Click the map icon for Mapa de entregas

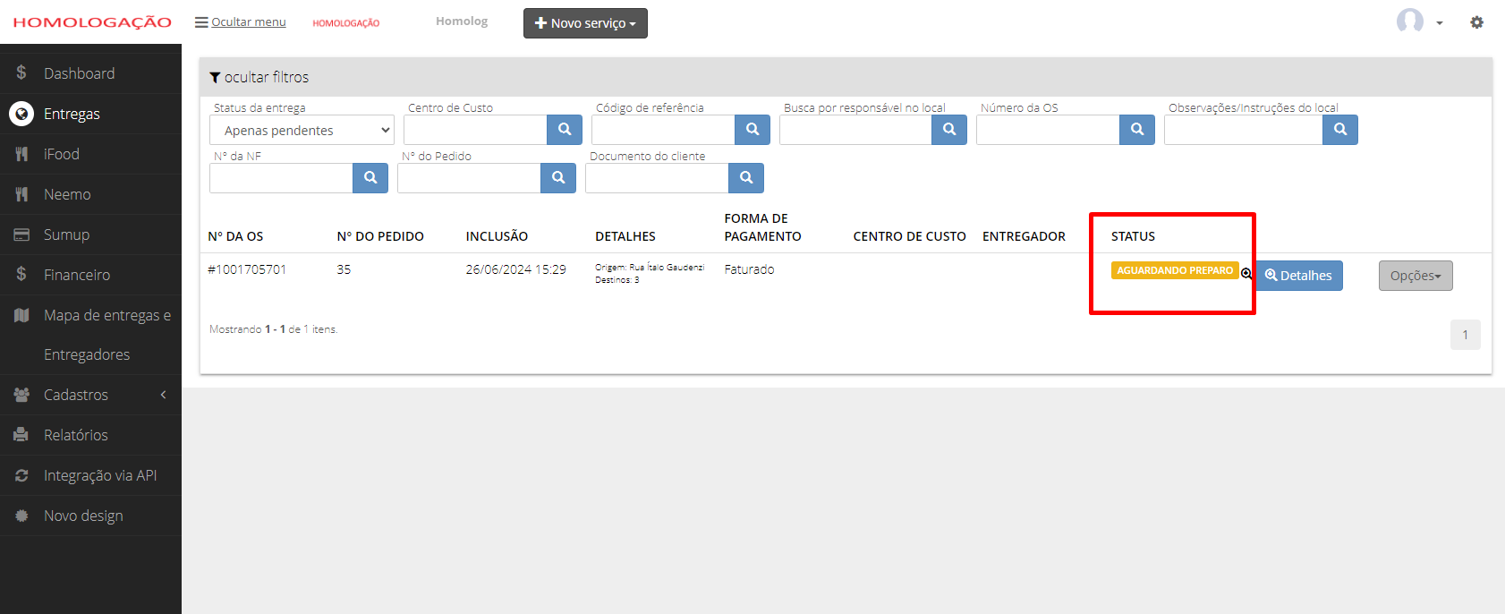pyautogui.click(x=21, y=315)
